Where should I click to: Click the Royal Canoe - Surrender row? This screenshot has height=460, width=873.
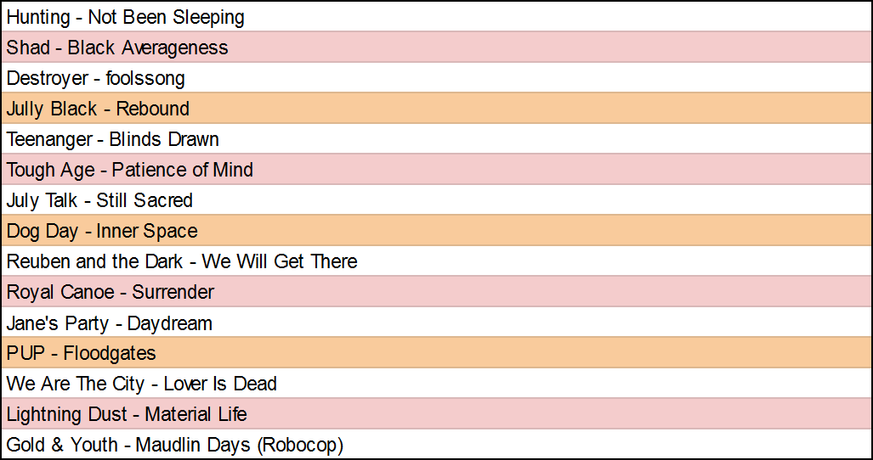pyautogui.click(x=111, y=292)
